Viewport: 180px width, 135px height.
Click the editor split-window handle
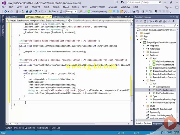[x=132, y=24]
